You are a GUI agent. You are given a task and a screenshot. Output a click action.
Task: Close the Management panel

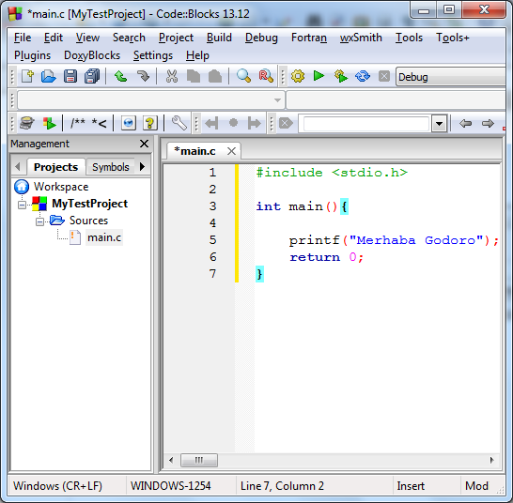[x=144, y=144]
